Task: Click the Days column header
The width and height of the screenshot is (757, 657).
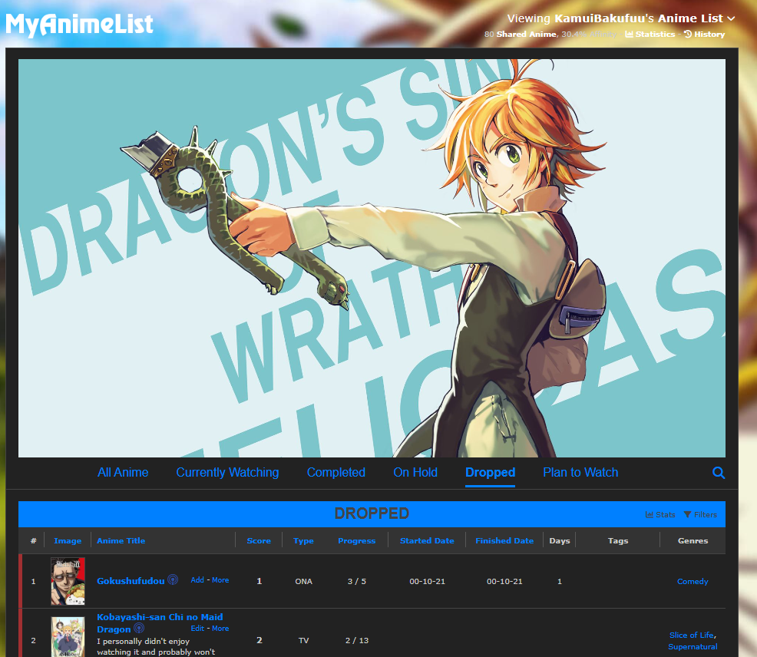Action: point(560,540)
